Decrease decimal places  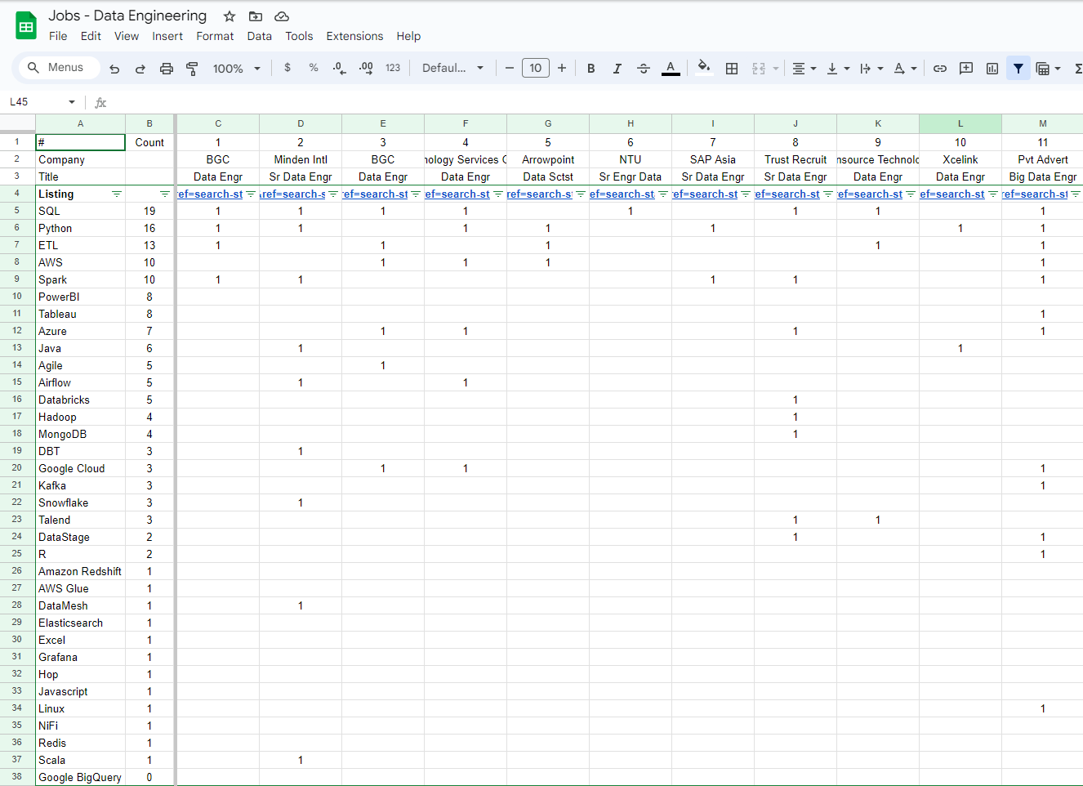pos(339,68)
